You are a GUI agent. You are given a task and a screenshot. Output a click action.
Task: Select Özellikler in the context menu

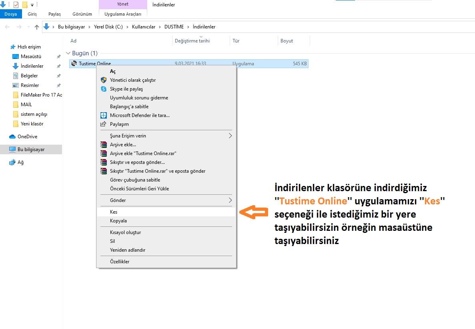click(x=166, y=261)
